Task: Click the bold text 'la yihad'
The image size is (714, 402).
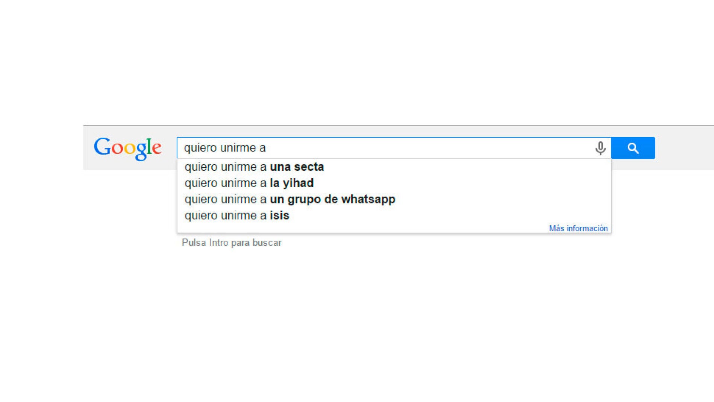Action: (x=291, y=183)
